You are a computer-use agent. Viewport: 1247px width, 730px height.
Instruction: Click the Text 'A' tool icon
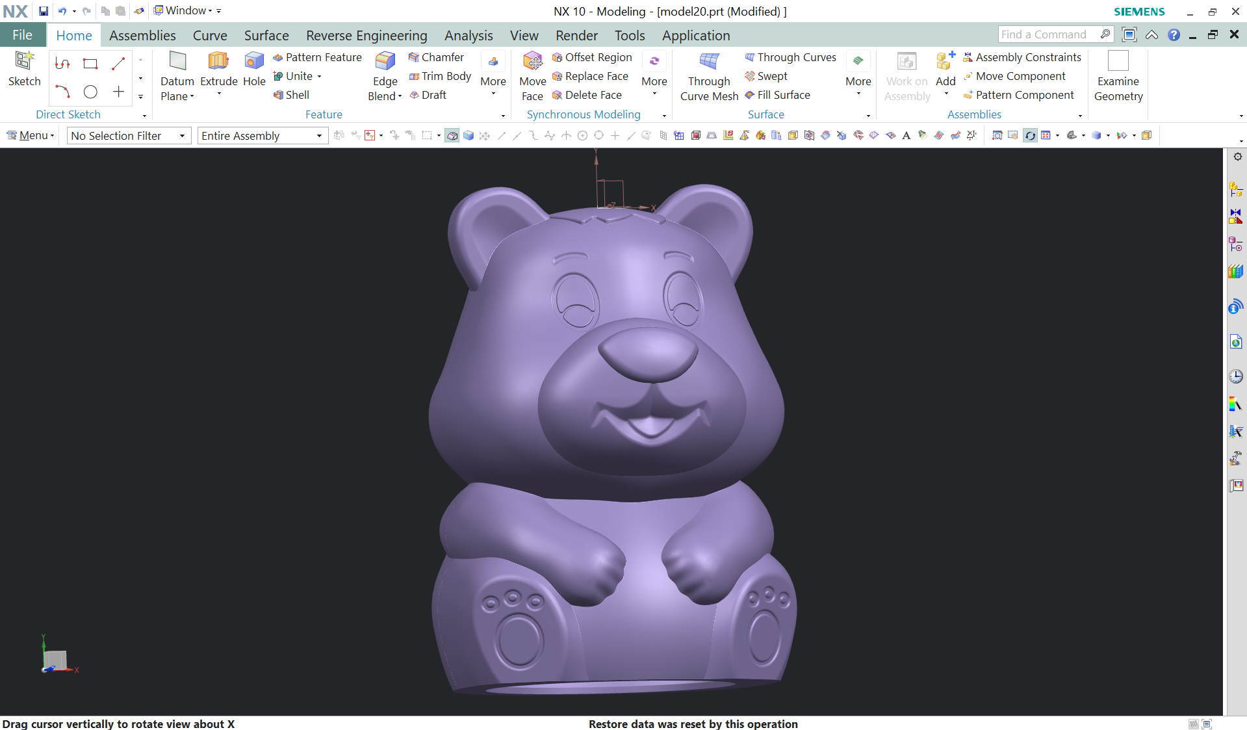[906, 136]
